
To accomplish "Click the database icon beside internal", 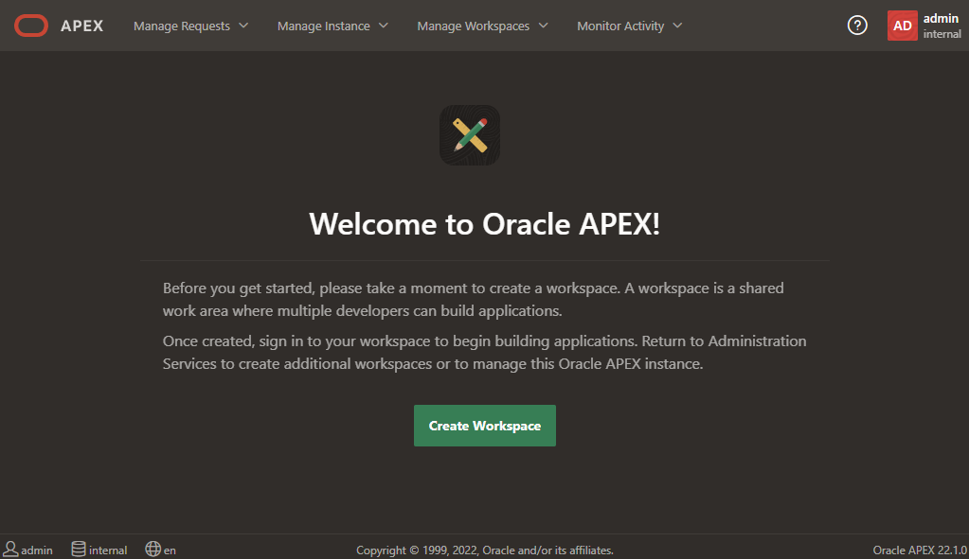I will (79, 550).
